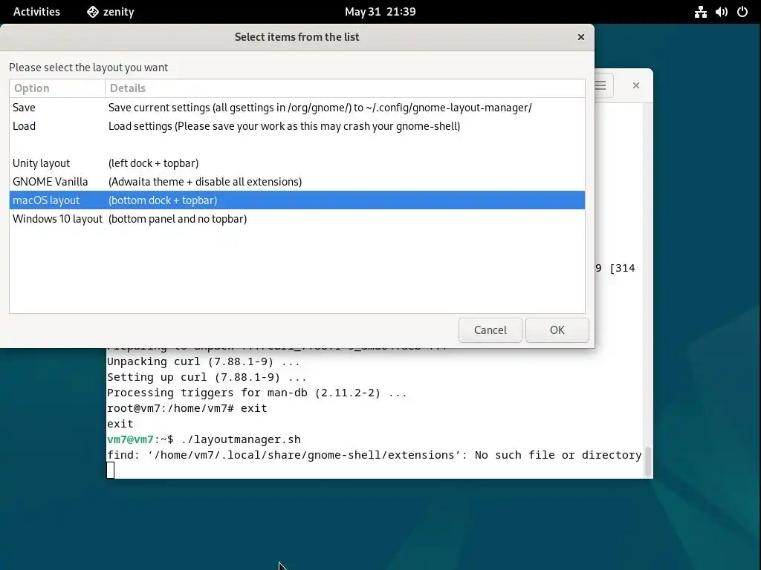The image size is (761, 570).
Task: Sort the list by Option column header
Action: pos(56,88)
